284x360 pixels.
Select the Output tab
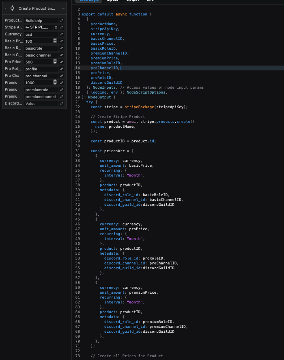pos(133,1)
